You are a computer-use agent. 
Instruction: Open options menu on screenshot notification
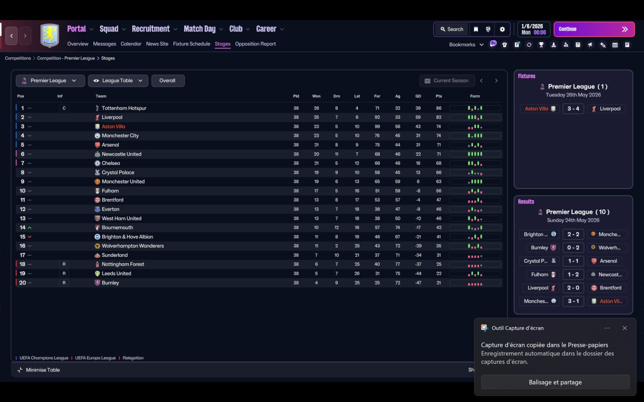[607, 328]
